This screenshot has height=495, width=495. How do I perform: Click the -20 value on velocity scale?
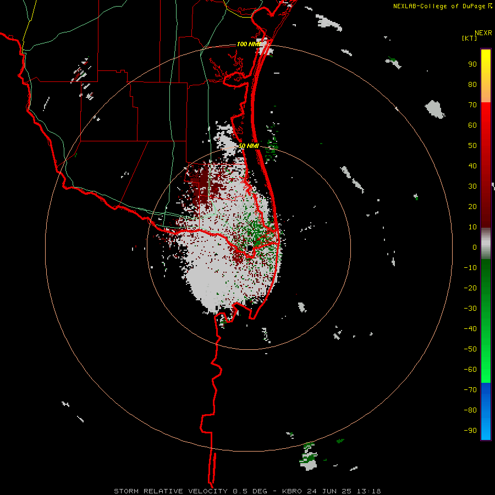470,288
